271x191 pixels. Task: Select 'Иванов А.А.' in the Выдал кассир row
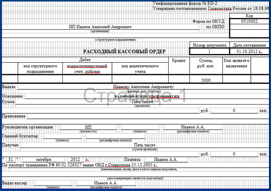pos(106,183)
